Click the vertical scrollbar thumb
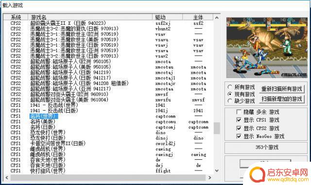The width and height of the screenshot is (311, 185). (217, 128)
